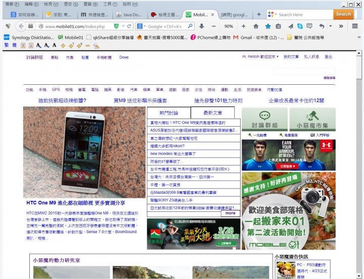364x279 pixels.
Task: Click the Dove link in top navigation
Action: (124, 57)
